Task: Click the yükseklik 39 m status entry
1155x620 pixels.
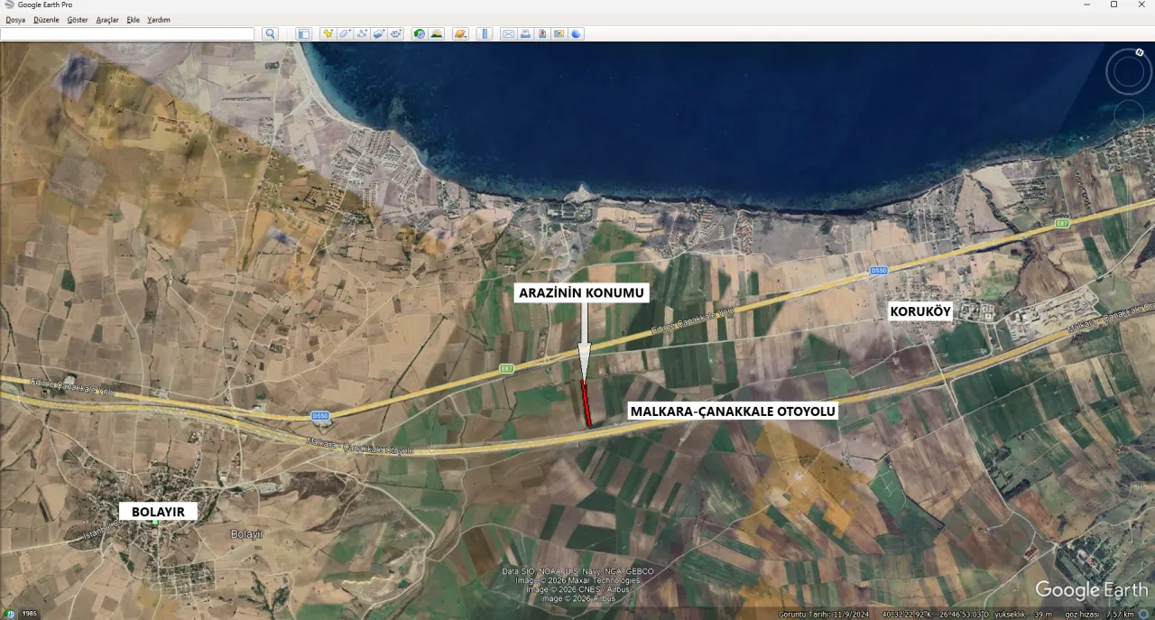Action: [x=1023, y=614]
